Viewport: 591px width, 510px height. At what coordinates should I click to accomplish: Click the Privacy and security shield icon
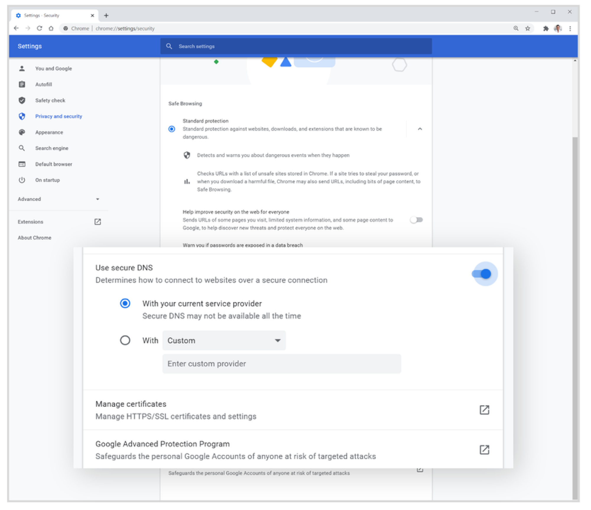(22, 116)
